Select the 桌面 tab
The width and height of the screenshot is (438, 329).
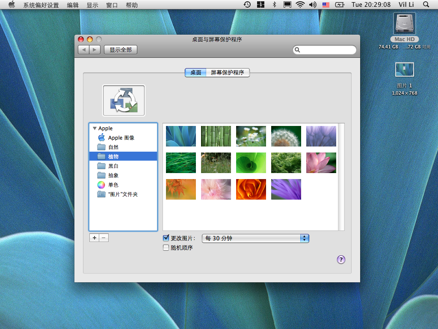point(195,73)
